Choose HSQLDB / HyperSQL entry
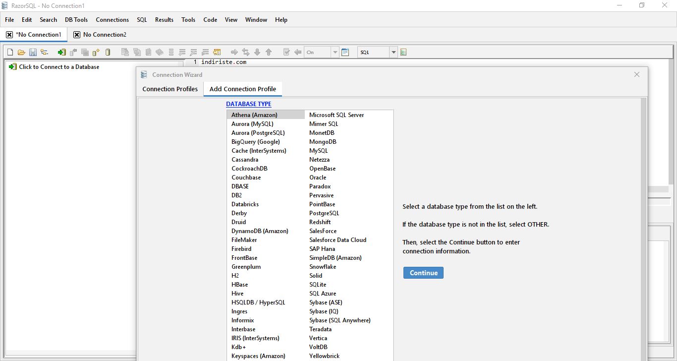 [258, 302]
